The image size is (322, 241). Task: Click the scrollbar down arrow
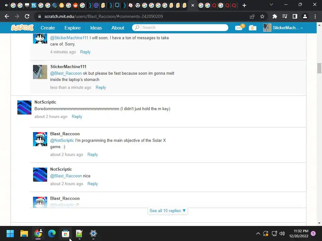coord(319,223)
